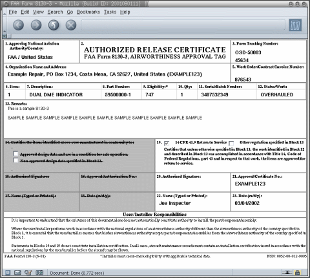This screenshot has height=278, width=310.
Task: Open the View menu
Action: (x=38, y=12)
